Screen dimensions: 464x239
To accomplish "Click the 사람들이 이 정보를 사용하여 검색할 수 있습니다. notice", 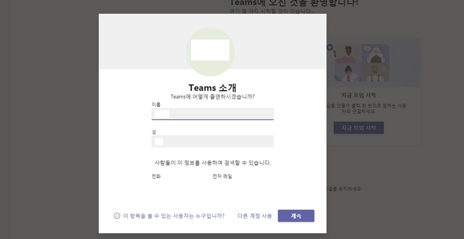I will click(212, 163).
